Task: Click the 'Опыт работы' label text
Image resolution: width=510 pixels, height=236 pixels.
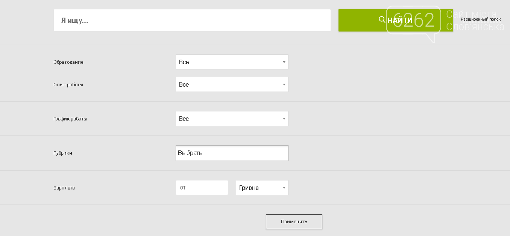Action: (x=68, y=85)
